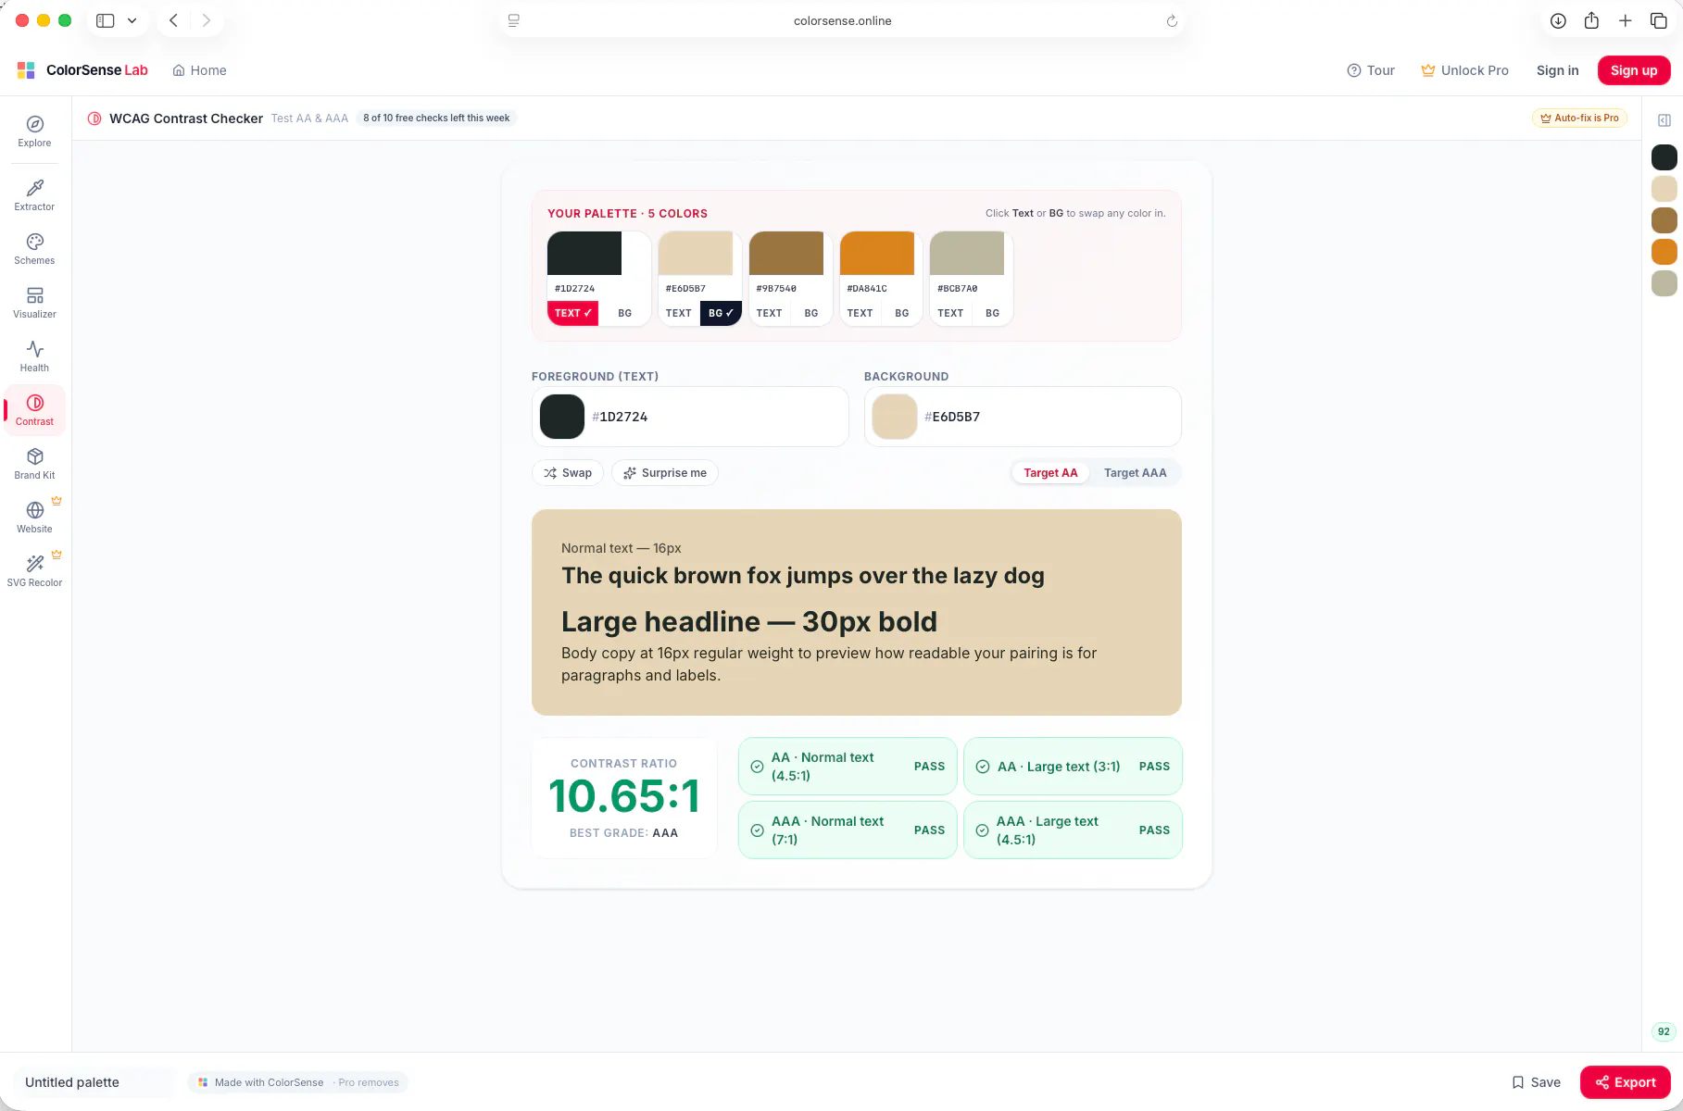Click the Export button
1683x1111 pixels.
point(1626,1082)
